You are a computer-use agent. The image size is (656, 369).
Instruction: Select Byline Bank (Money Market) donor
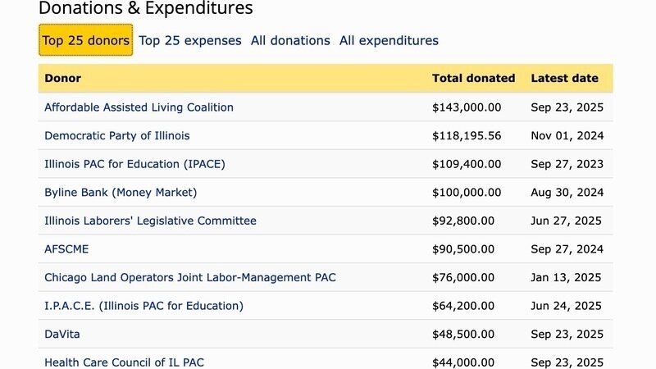121,193
